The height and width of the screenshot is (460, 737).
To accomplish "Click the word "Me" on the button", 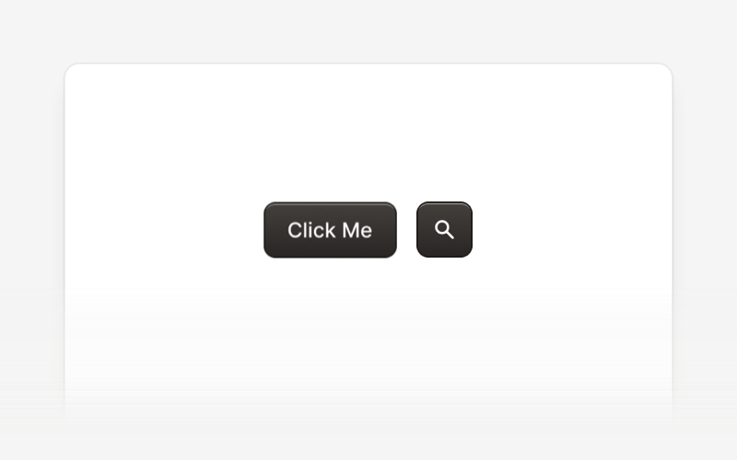I will [x=357, y=230].
